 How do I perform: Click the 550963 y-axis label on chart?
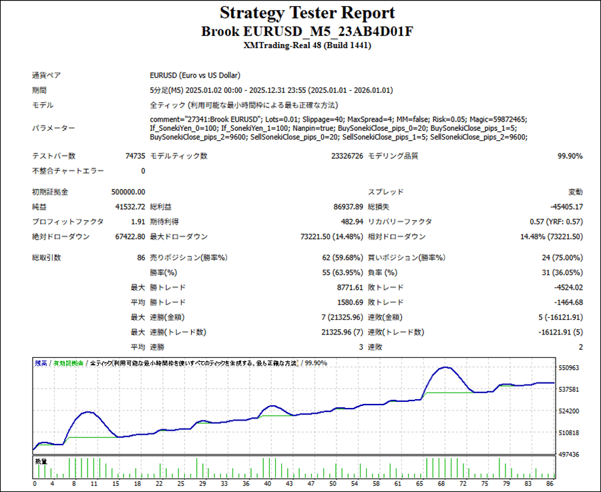(571, 368)
